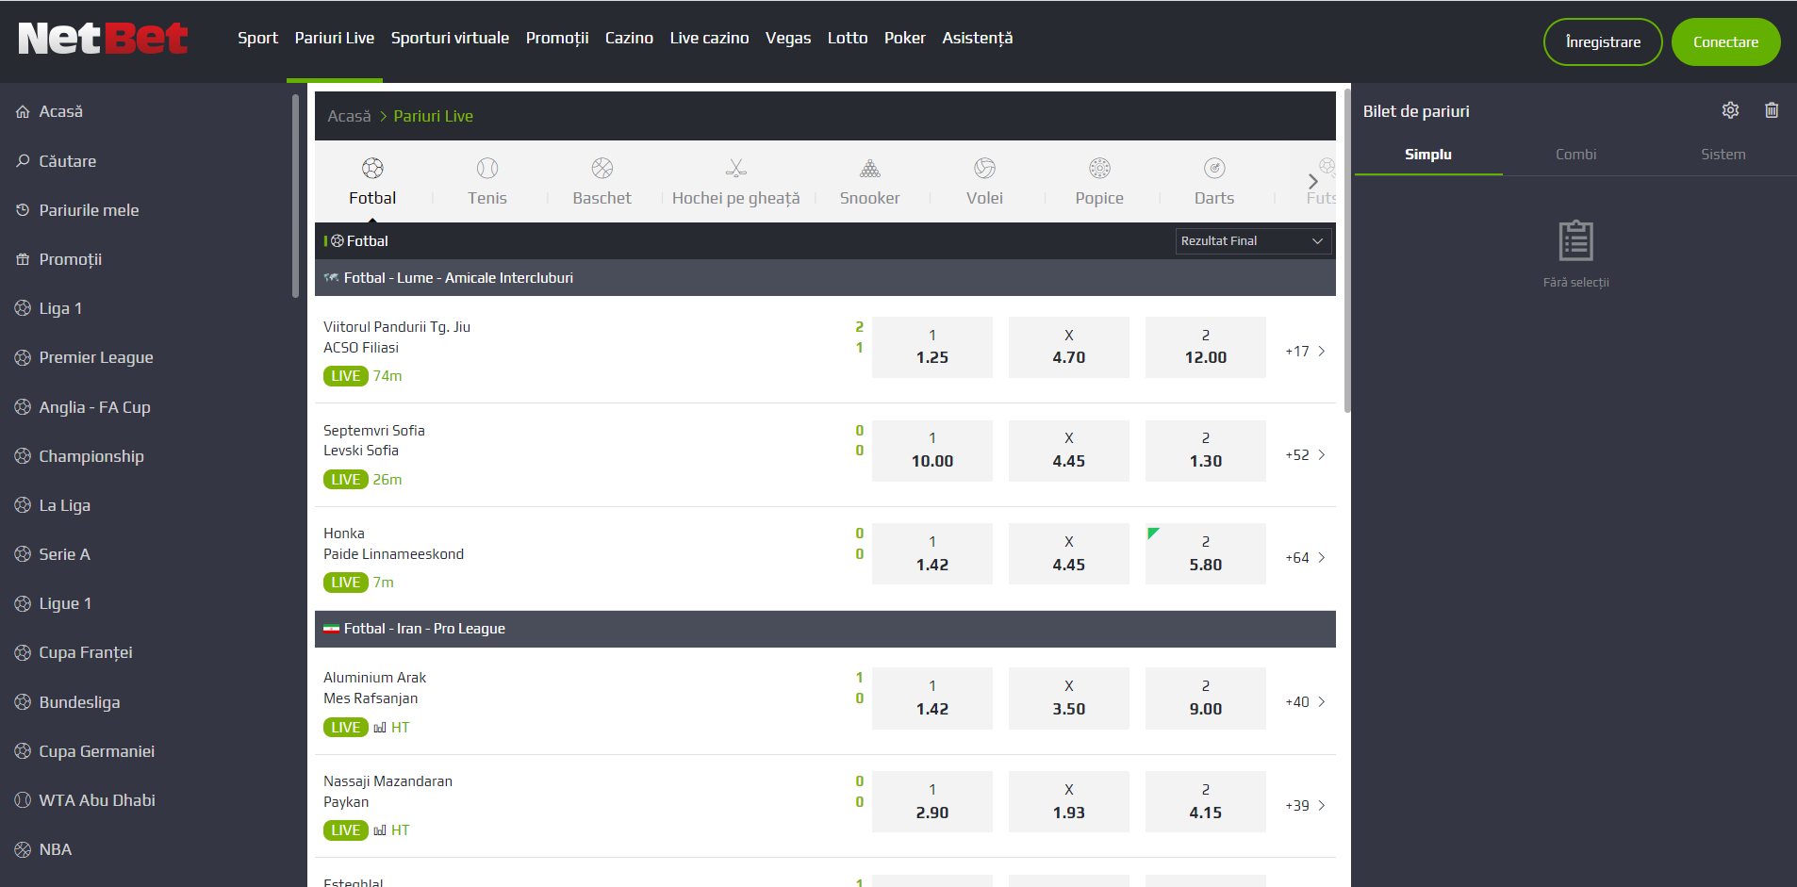Bet on 2 at 5.80 Paide Linnameeskond

pos(1206,553)
